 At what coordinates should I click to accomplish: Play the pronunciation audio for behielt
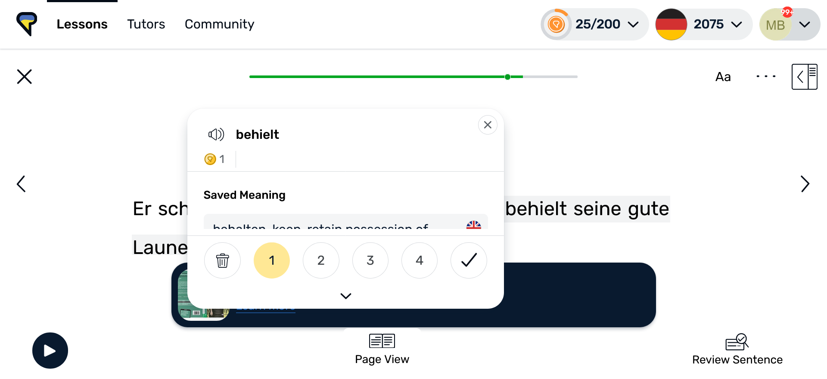[x=216, y=135]
